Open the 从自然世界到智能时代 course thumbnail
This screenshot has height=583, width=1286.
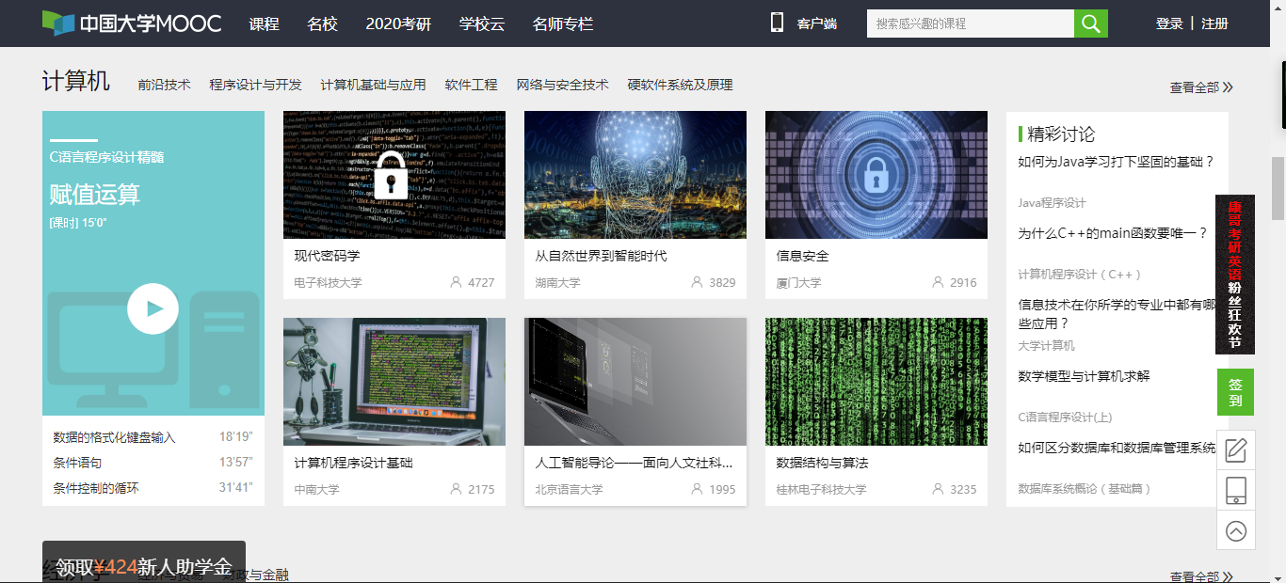click(635, 175)
